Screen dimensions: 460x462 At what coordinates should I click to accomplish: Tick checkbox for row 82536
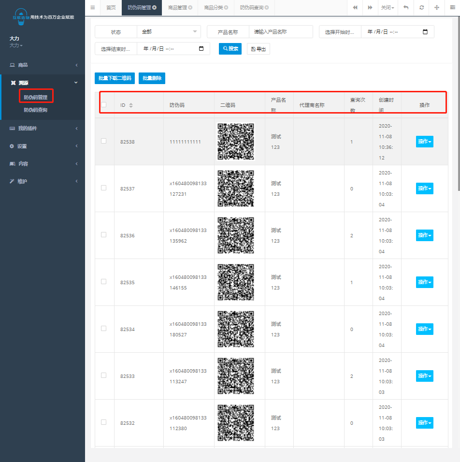104,234
